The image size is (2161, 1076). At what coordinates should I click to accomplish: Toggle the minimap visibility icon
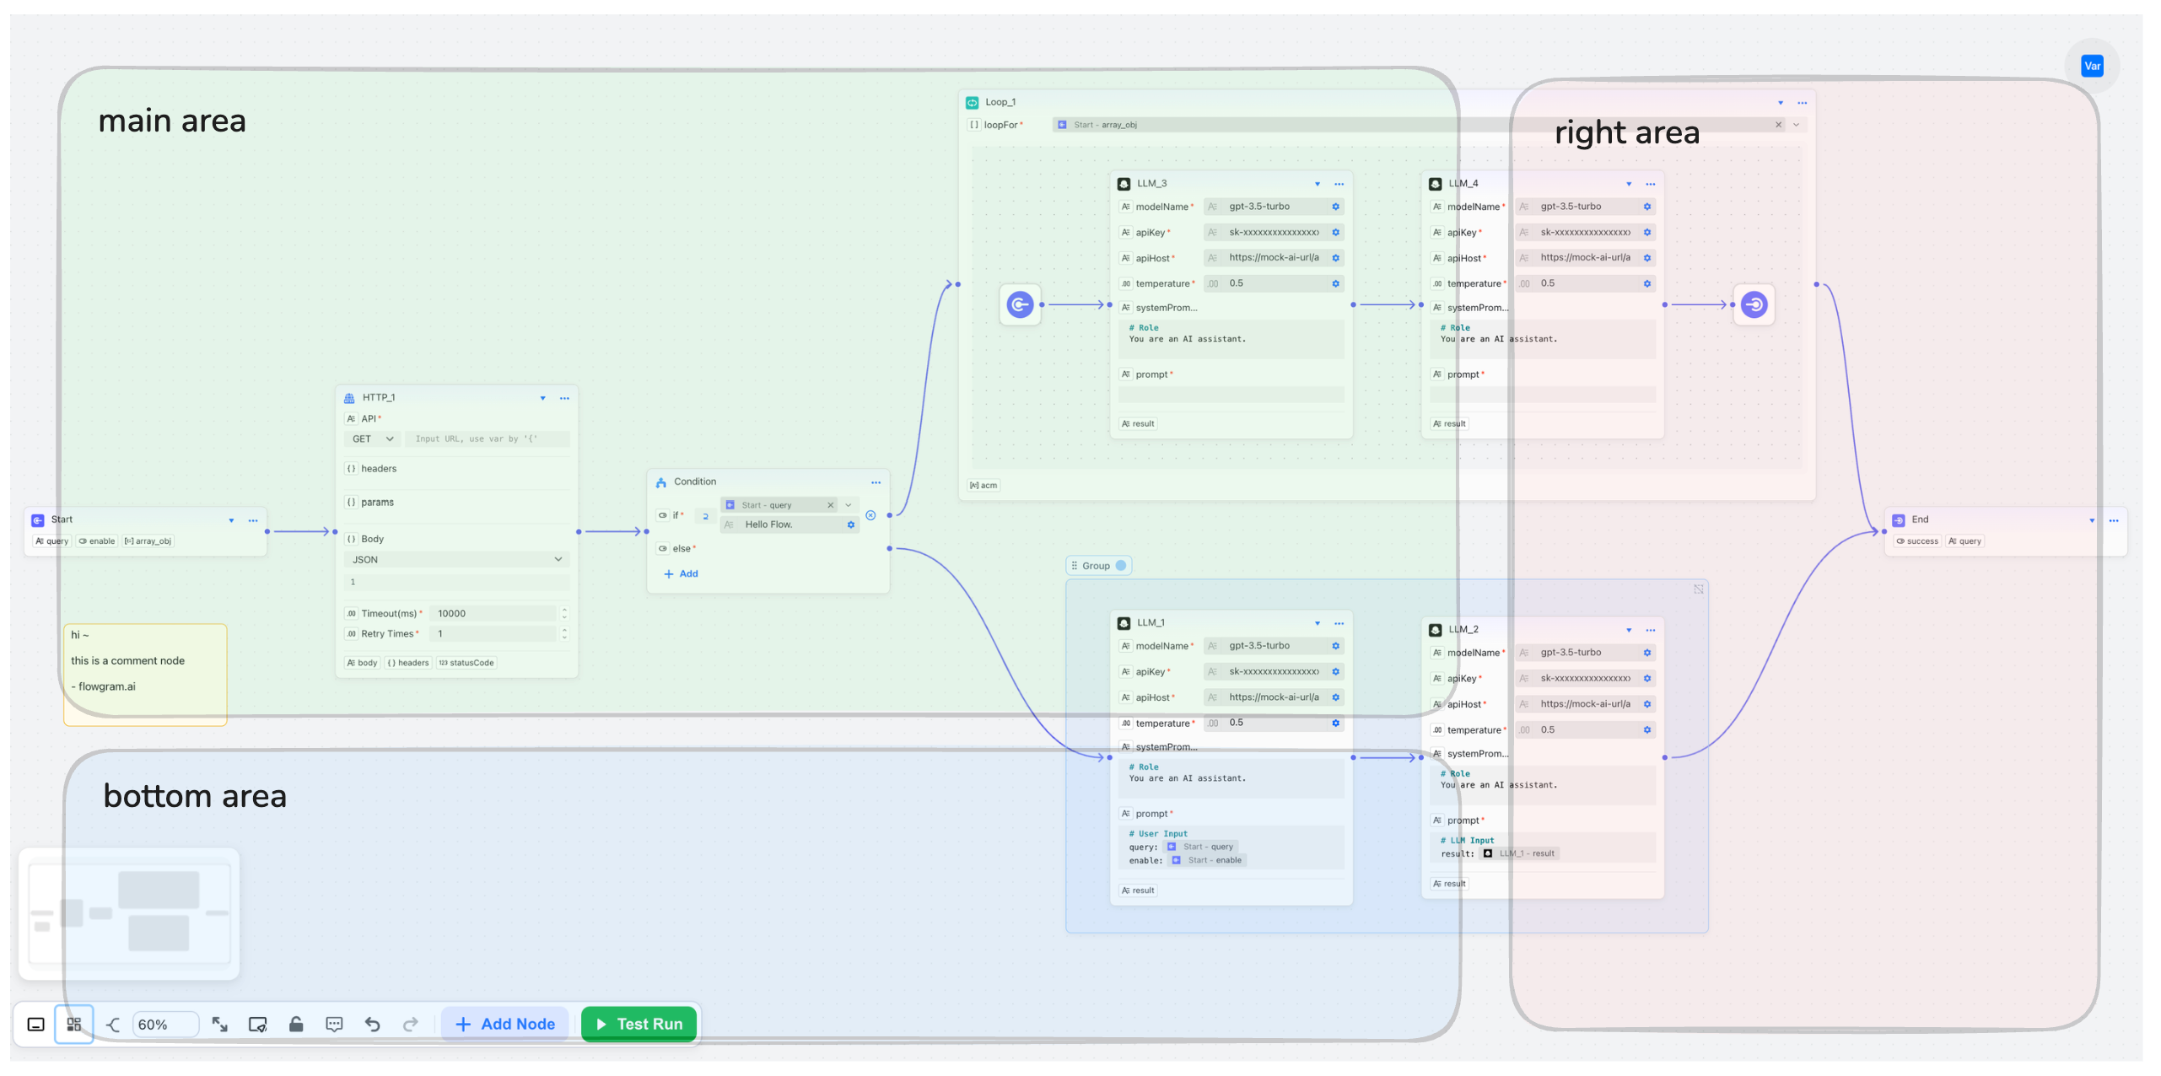(257, 1024)
